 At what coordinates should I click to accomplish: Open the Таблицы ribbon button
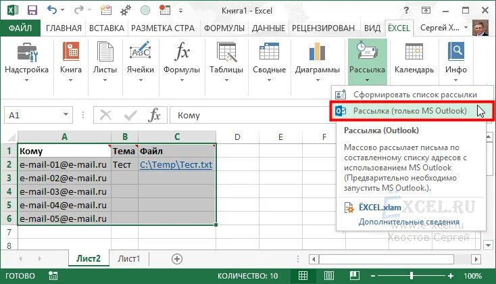point(226,62)
